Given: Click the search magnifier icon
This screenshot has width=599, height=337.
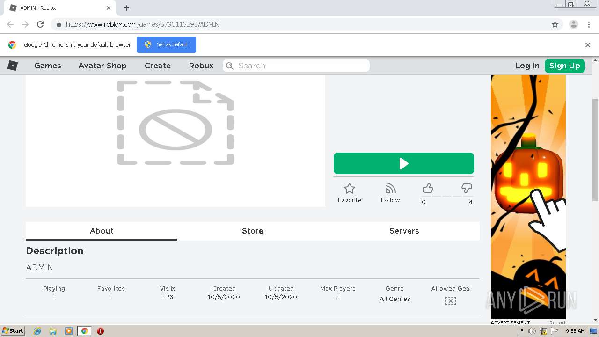Looking at the screenshot, I should point(230,66).
